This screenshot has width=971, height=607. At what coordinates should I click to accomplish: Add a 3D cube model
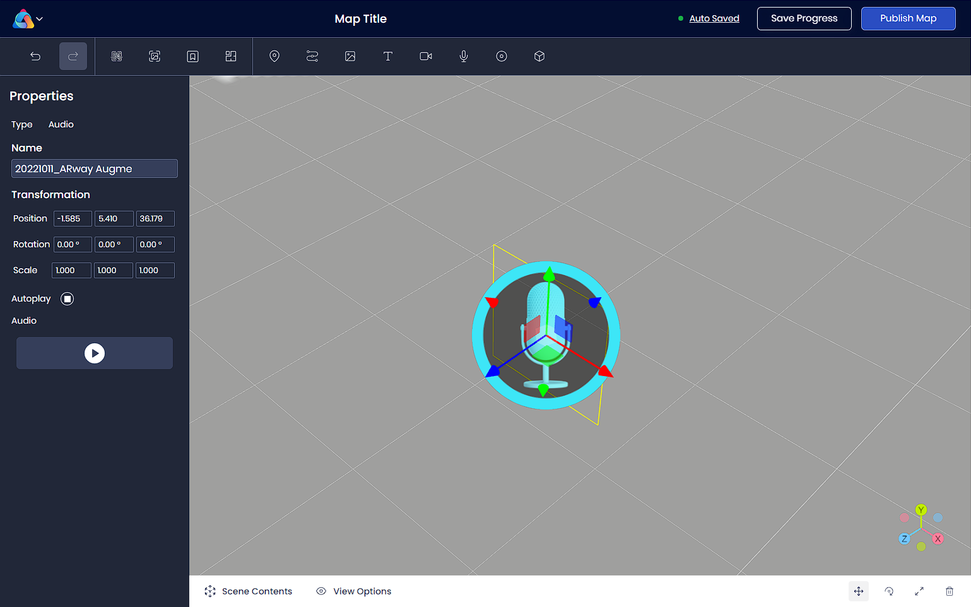pyautogui.click(x=539, y=56)
